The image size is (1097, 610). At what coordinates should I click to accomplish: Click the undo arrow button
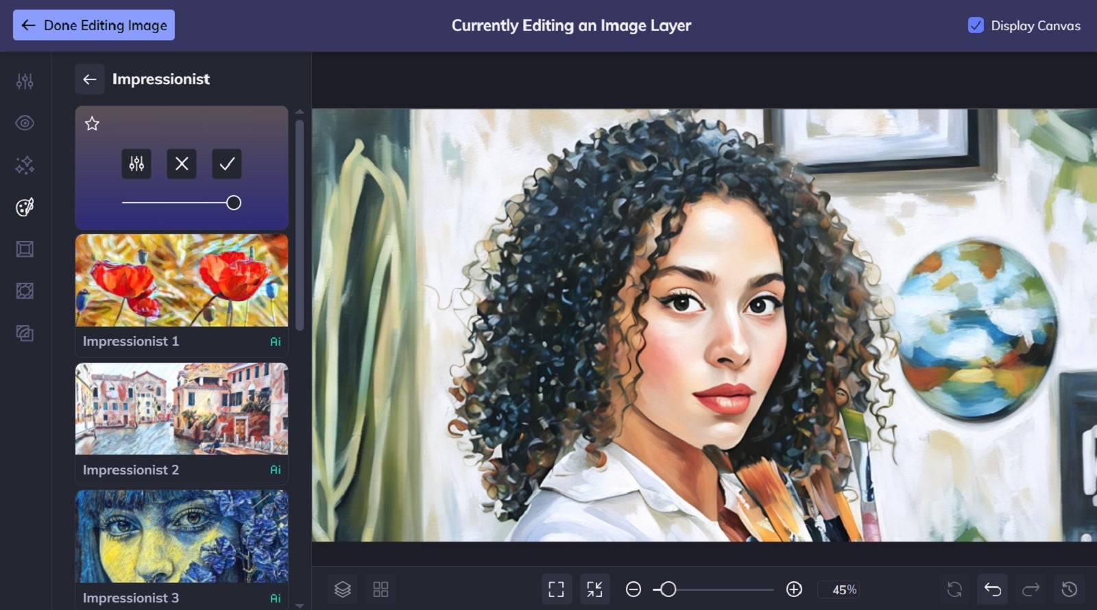point(993,589)
